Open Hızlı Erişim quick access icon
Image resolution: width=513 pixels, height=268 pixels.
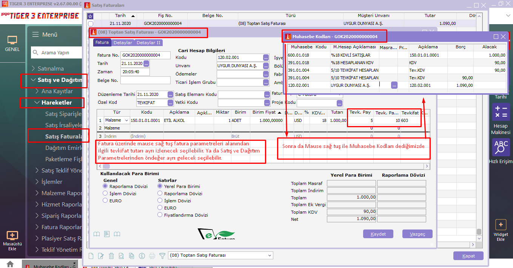(x=501, y=147)
